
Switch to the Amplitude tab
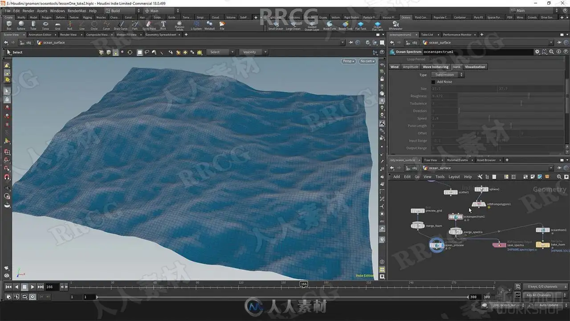[x=411, y=67]
